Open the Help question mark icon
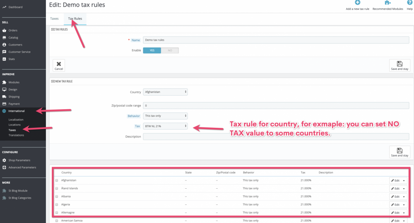The image size is (414, 223). coord(409,2)
